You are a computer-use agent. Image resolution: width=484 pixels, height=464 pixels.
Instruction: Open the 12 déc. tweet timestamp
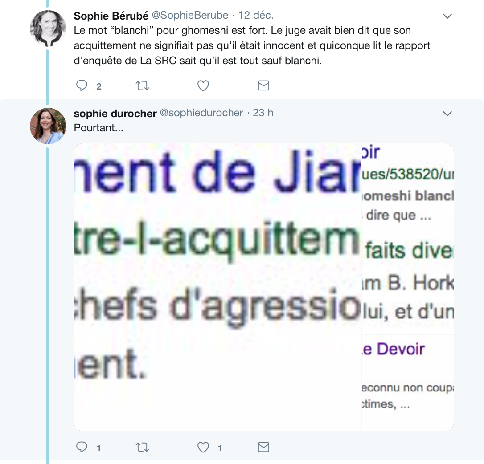pos(256,15)
